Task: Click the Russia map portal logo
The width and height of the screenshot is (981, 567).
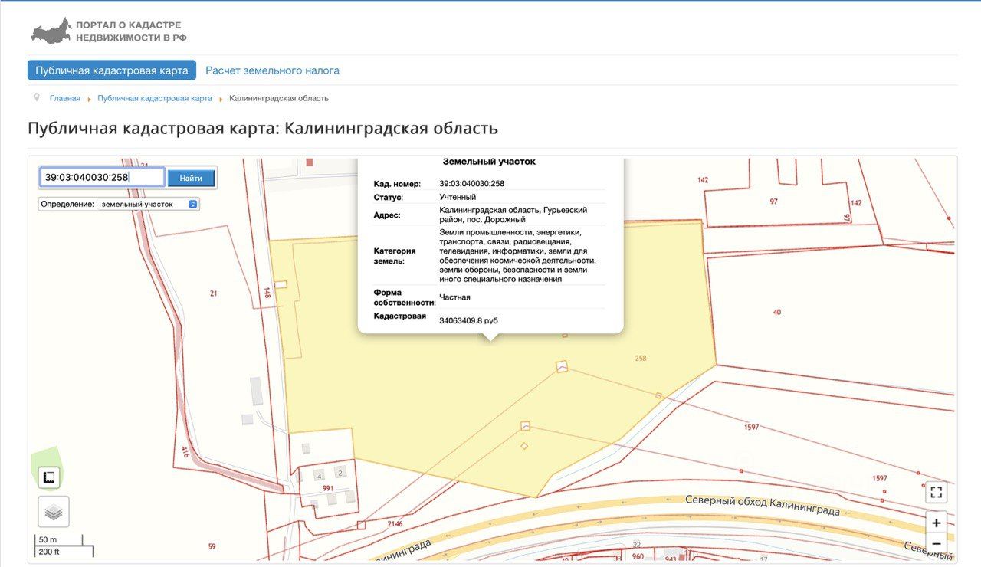Action: pyautogui.click(x=51, y=31)
